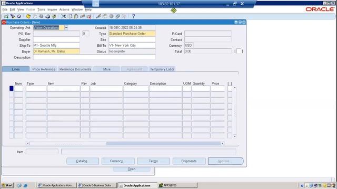Click the New record toolbar icon
The width and height of the screenshot is (337, 189).
[6, 16]
